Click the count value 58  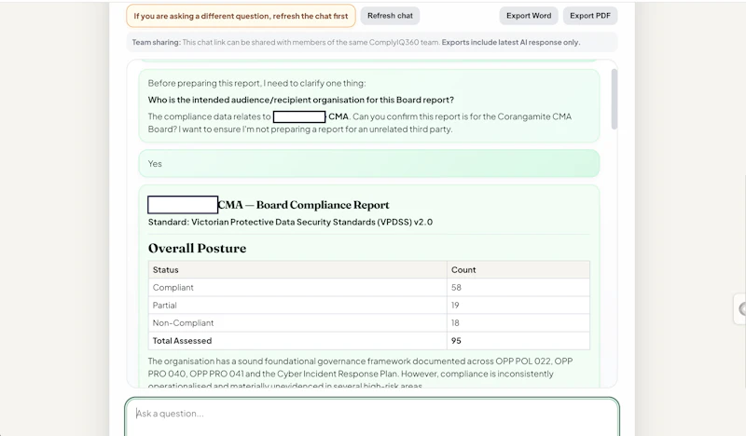pyautogui.click(x=456, y=287)
